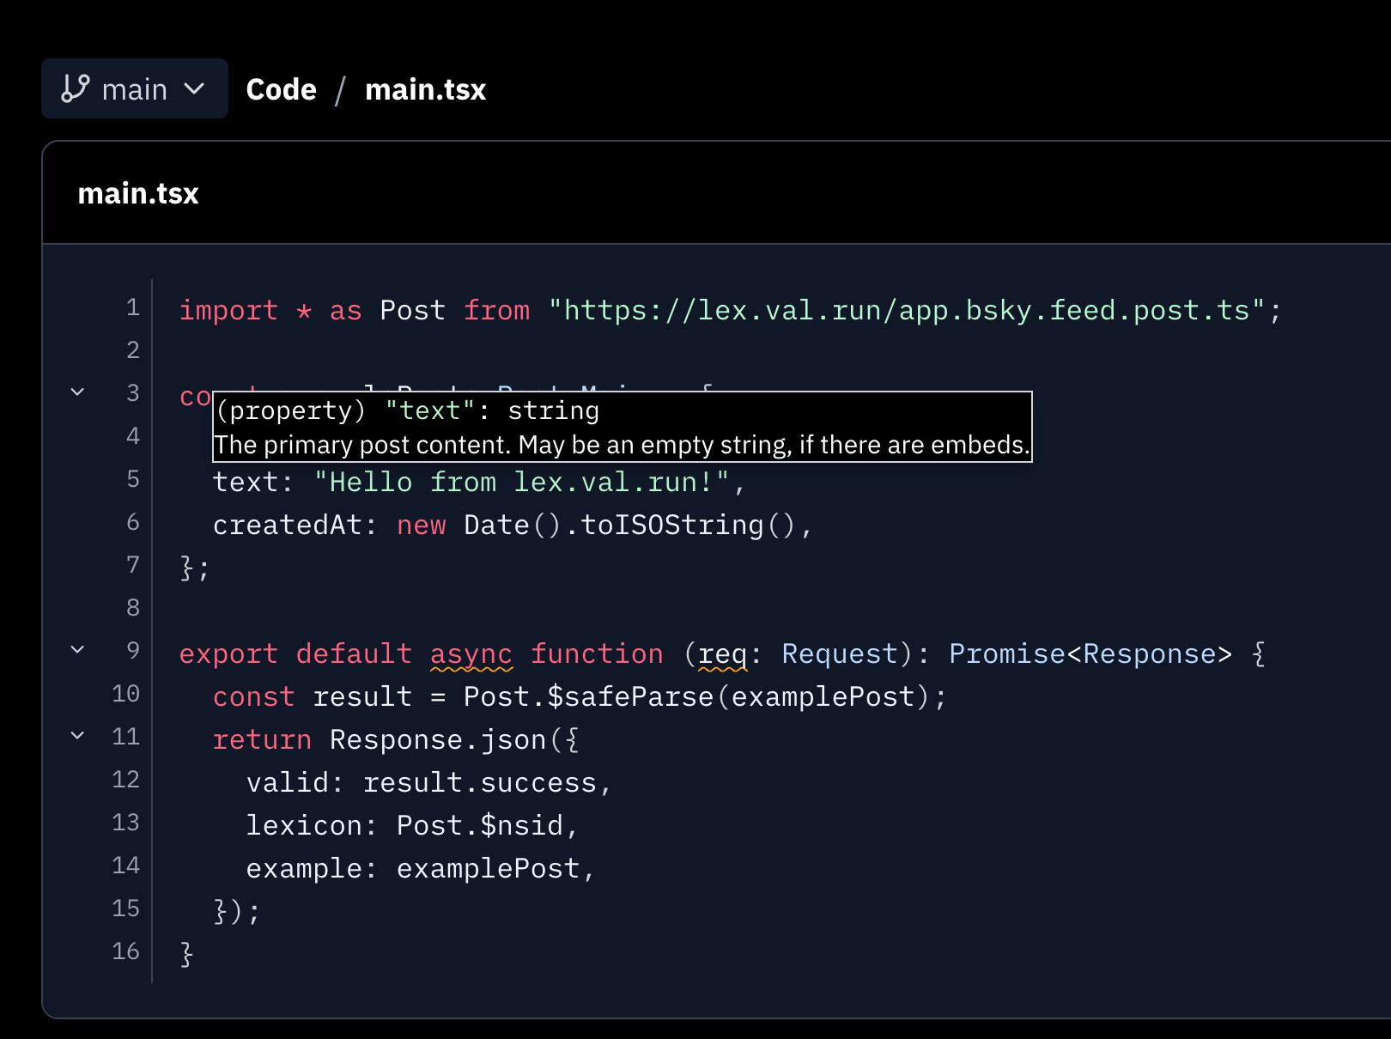Click the "Hello from lex.val.run!" string
Viewport: 1391px width, 1039px height.
[523, 483]
